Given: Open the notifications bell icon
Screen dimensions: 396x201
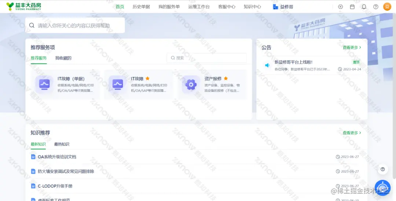Looking at the screenshot, I should pos(364,7).
